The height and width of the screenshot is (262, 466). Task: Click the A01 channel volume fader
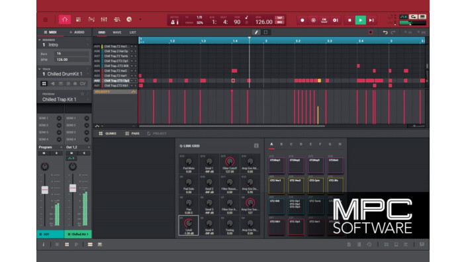click(x=44, y=189)
